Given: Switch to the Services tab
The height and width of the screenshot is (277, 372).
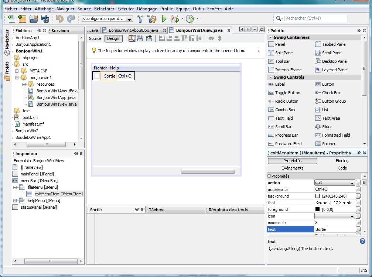Looking at the screenshot, I should [x=60, y=31].
